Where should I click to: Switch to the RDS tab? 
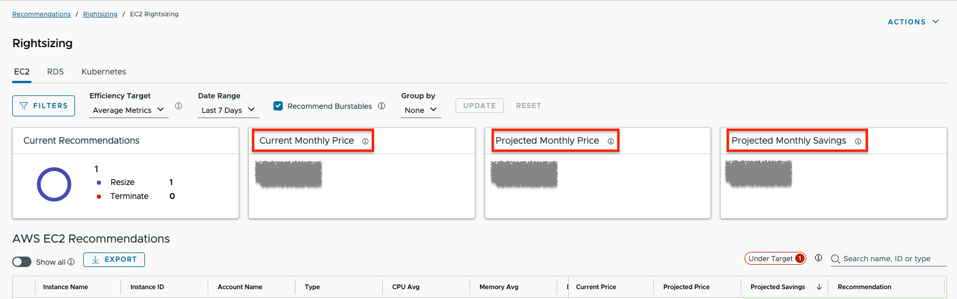pyautogui.click(x=55, y=72)
